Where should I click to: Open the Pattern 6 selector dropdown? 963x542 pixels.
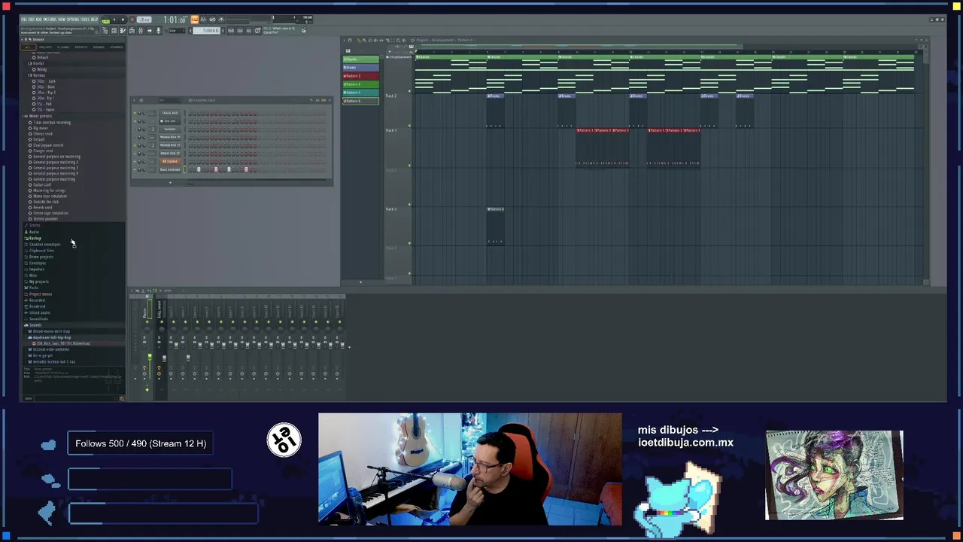coord(206,30)
